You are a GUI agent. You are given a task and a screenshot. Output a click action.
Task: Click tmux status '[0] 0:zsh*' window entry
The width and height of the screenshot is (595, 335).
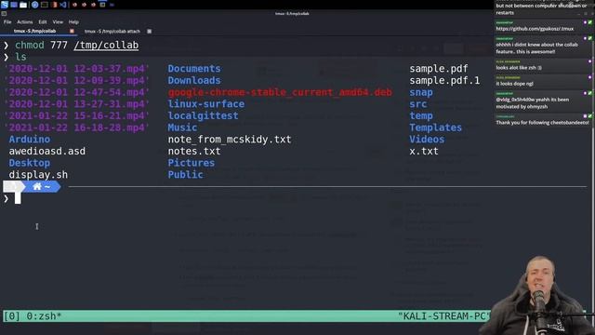click(x=33, y=316)
